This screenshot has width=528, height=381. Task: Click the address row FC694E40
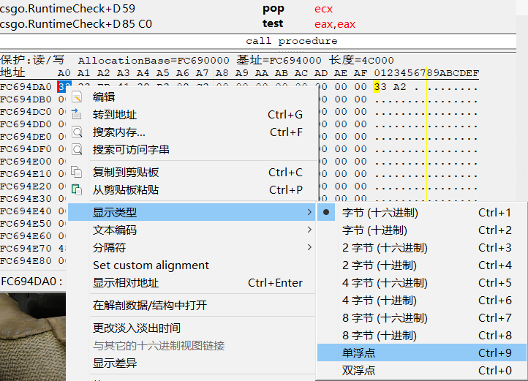tap(26, 211)
